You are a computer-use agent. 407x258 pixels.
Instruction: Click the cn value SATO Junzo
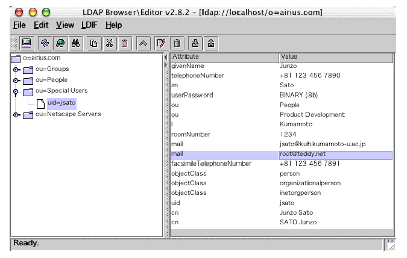click(298, 223)
